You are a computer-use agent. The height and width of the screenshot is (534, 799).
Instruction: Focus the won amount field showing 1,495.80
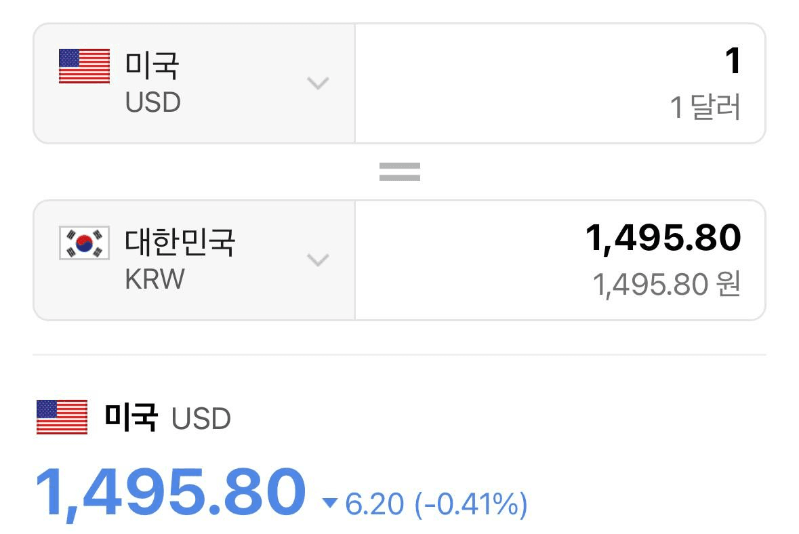[560, 260]
